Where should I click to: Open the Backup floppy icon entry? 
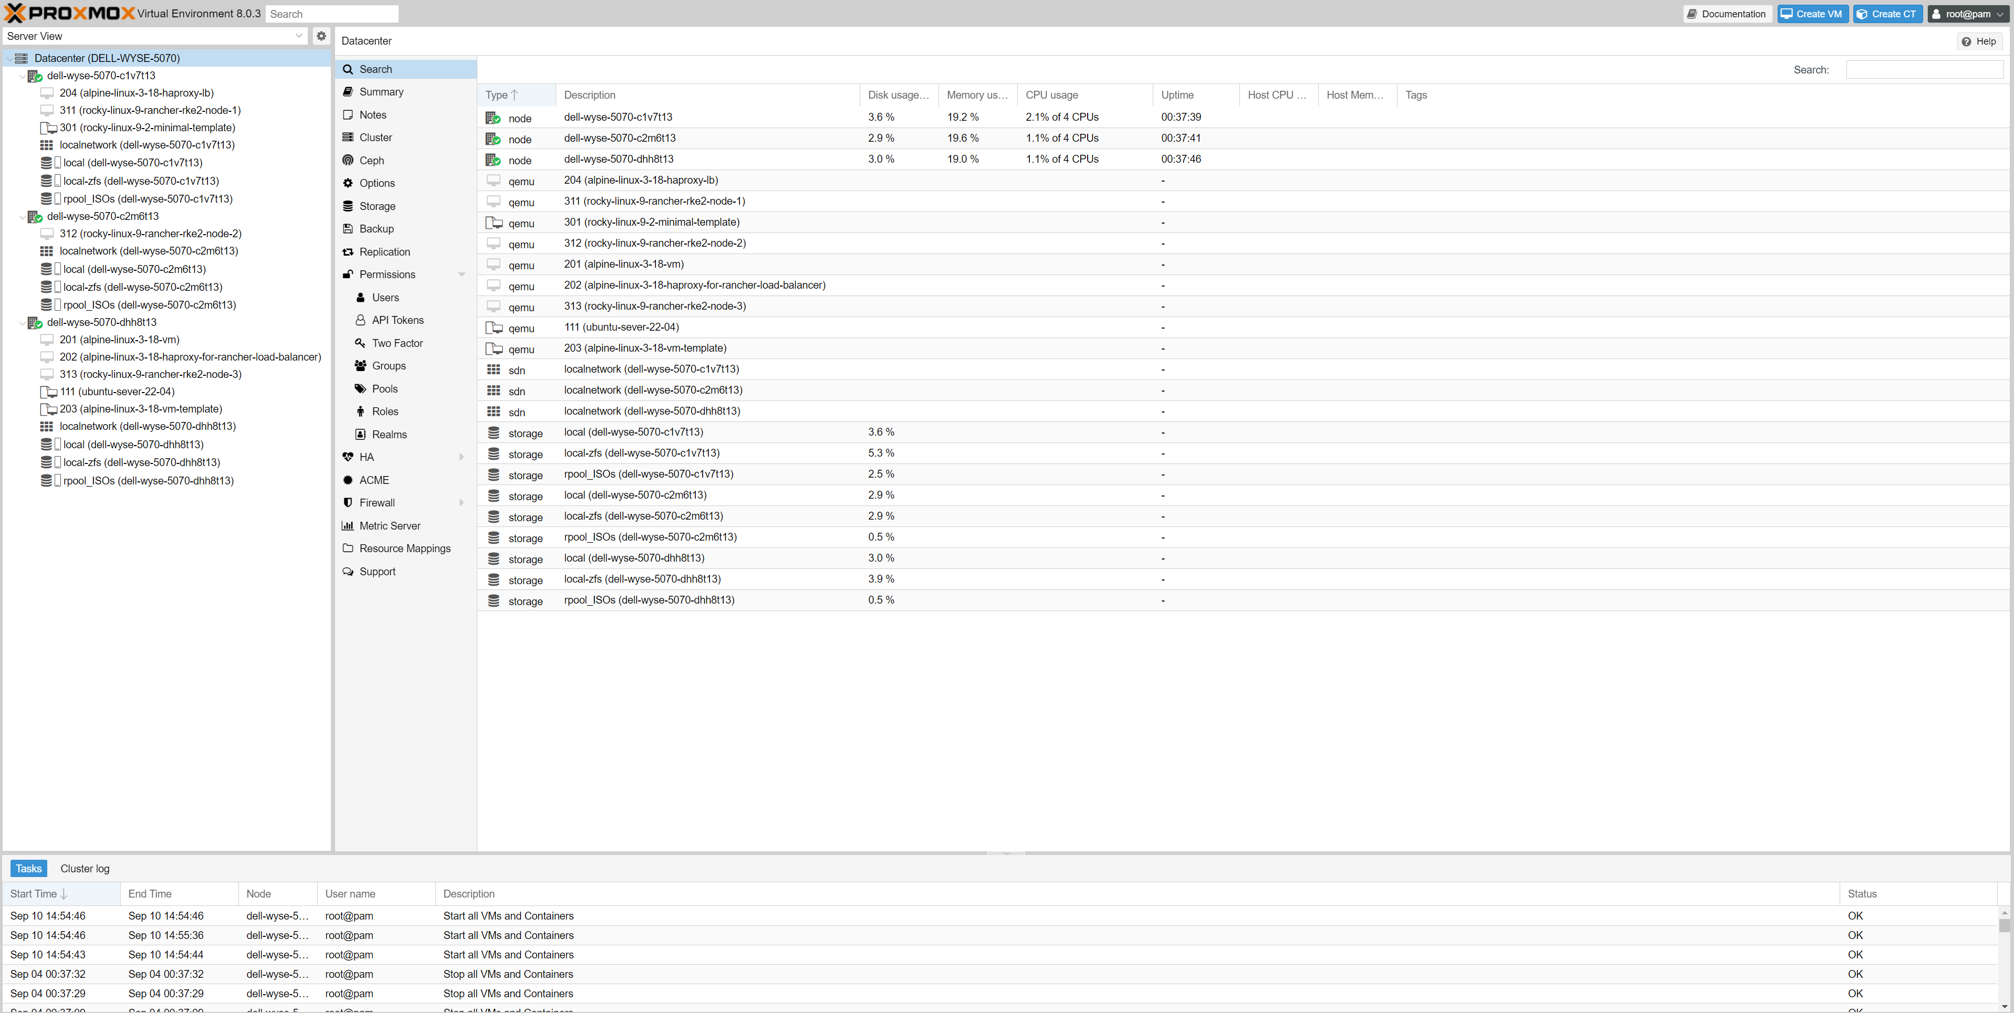[x=348, y=229]
